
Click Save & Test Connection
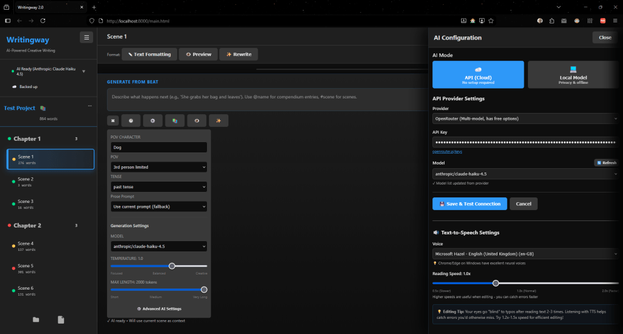click(470, 204)
